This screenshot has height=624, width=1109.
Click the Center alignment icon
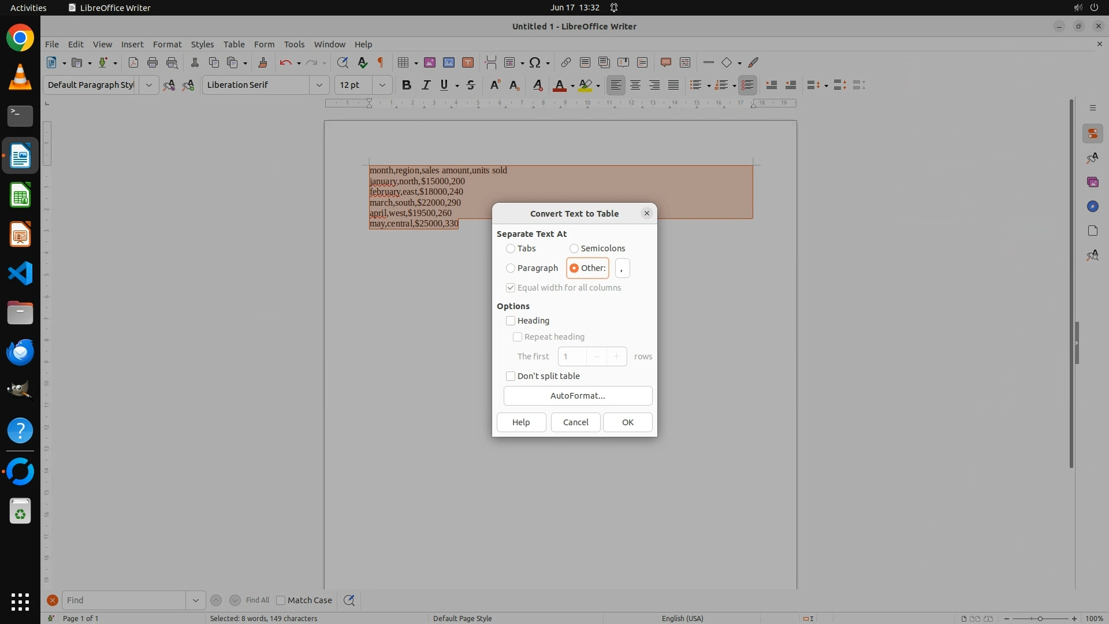pos(635,85)
